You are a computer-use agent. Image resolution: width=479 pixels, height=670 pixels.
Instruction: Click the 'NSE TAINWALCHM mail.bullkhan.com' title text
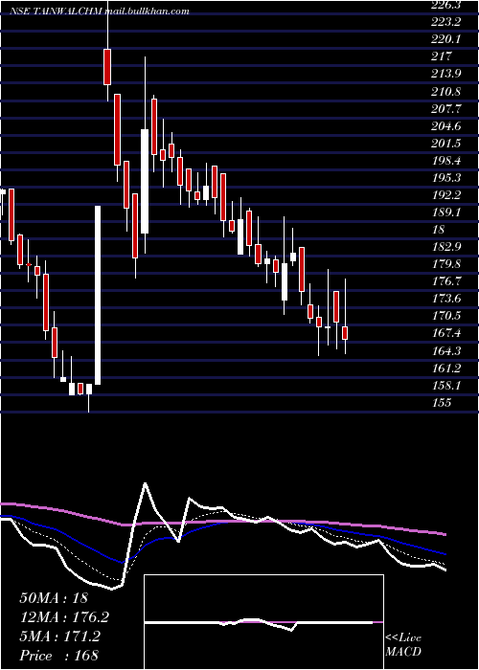100,11
